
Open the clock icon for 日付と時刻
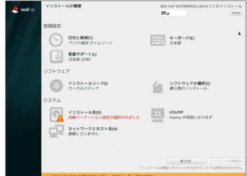click(56, 40)
